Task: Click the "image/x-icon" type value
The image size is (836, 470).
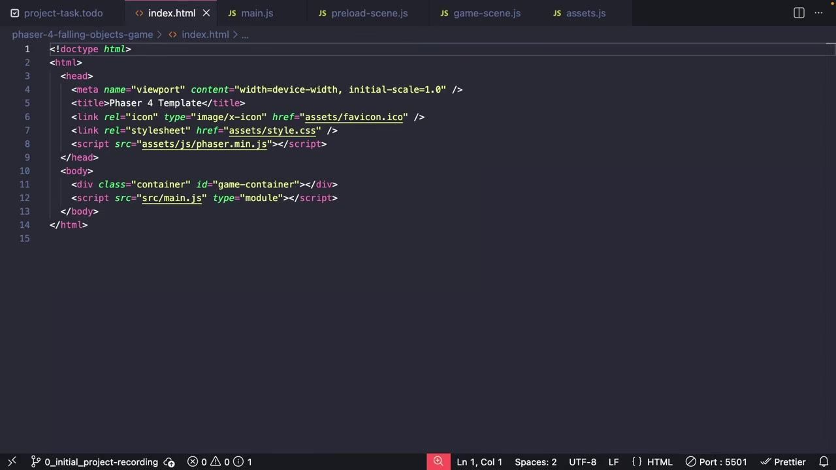Action: (x=229, y=117)
